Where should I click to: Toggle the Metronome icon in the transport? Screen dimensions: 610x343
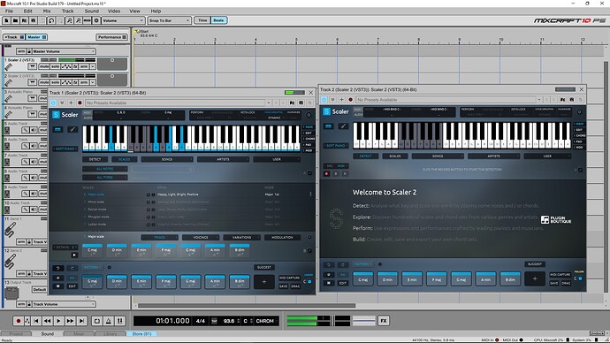click(109, 321)
